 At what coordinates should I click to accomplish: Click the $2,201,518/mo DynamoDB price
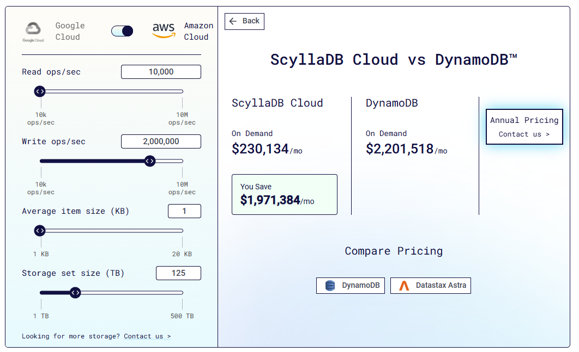pyautogui.click(x=407, y=149)
